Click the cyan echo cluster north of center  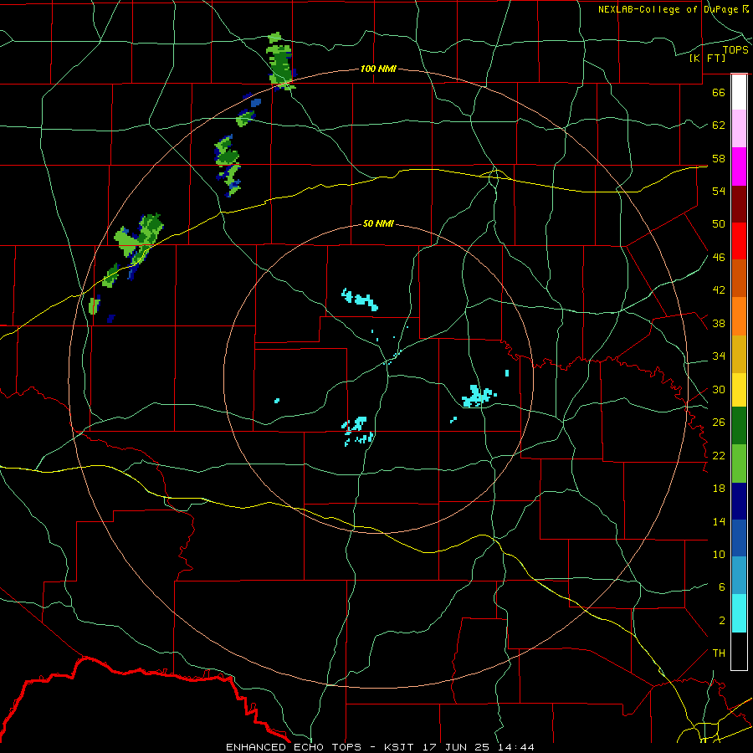[360, 300]
